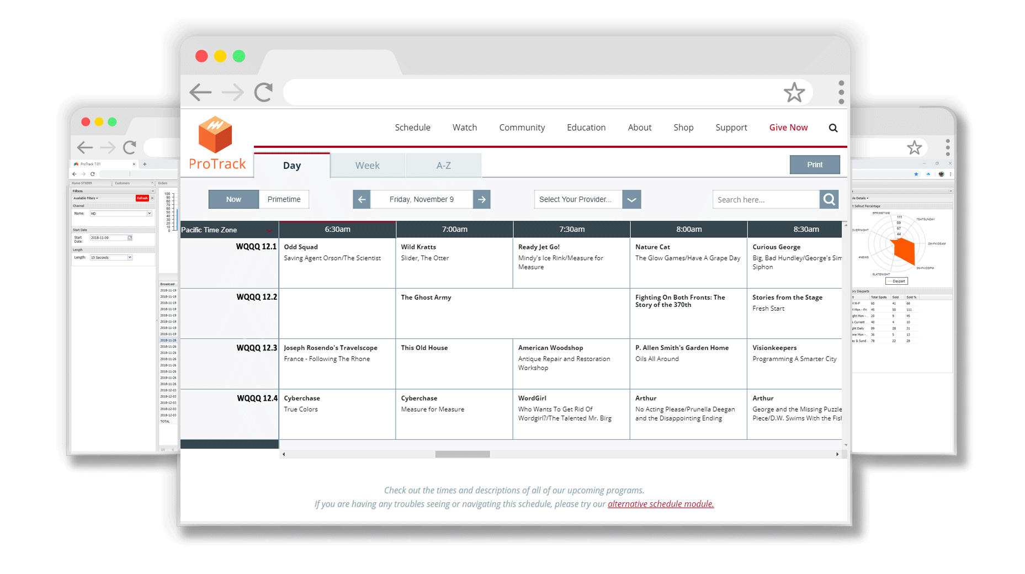Screen dimensions: 1025x574
Task: Open Available Filters dropdown in left window
Action: (x=86, y=198)
